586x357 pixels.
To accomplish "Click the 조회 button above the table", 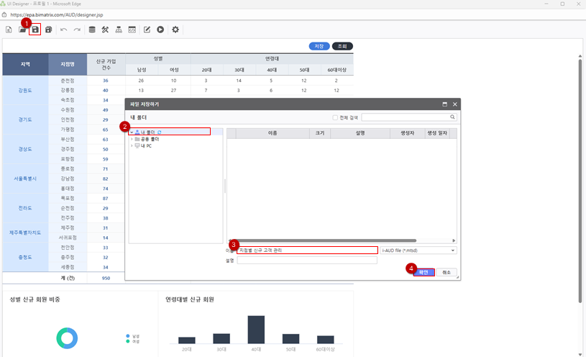I will tap(342, 46).
